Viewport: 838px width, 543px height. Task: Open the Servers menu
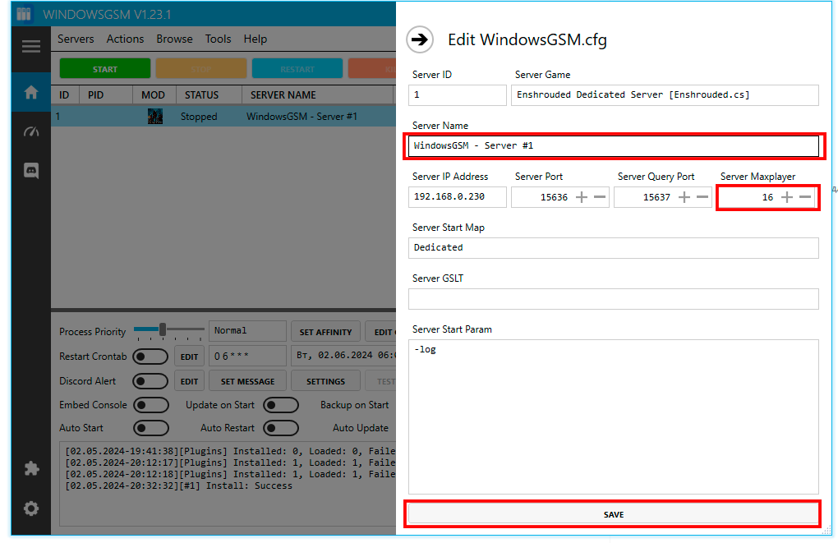point(76,39)
